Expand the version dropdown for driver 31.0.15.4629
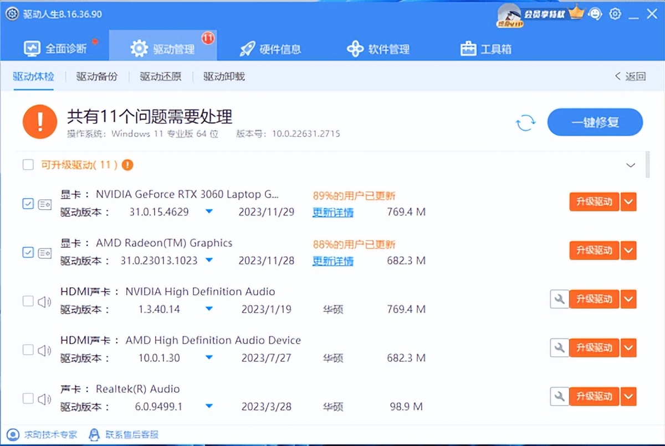665x446 pixels. 209,212
